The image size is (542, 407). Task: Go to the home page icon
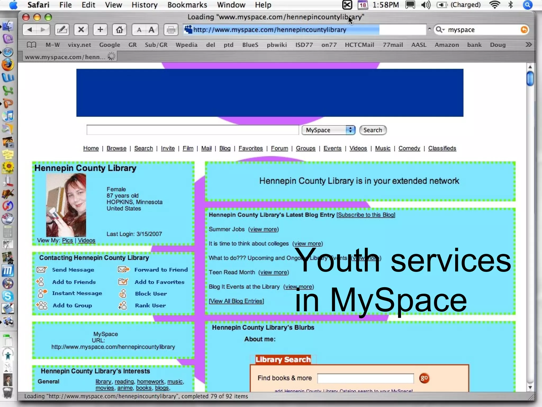(119, 30)
